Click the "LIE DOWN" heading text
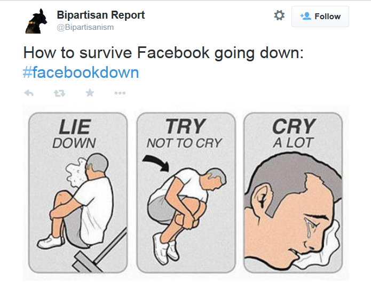 click(x=74, y=134)
